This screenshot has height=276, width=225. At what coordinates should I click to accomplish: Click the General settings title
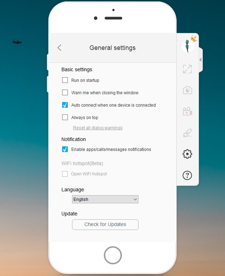[x=112, y=48]
